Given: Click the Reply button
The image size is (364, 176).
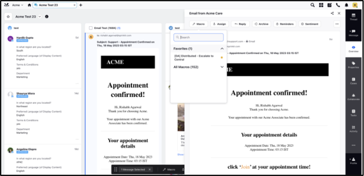Looking at the screenshot, I should click(240, 24).
